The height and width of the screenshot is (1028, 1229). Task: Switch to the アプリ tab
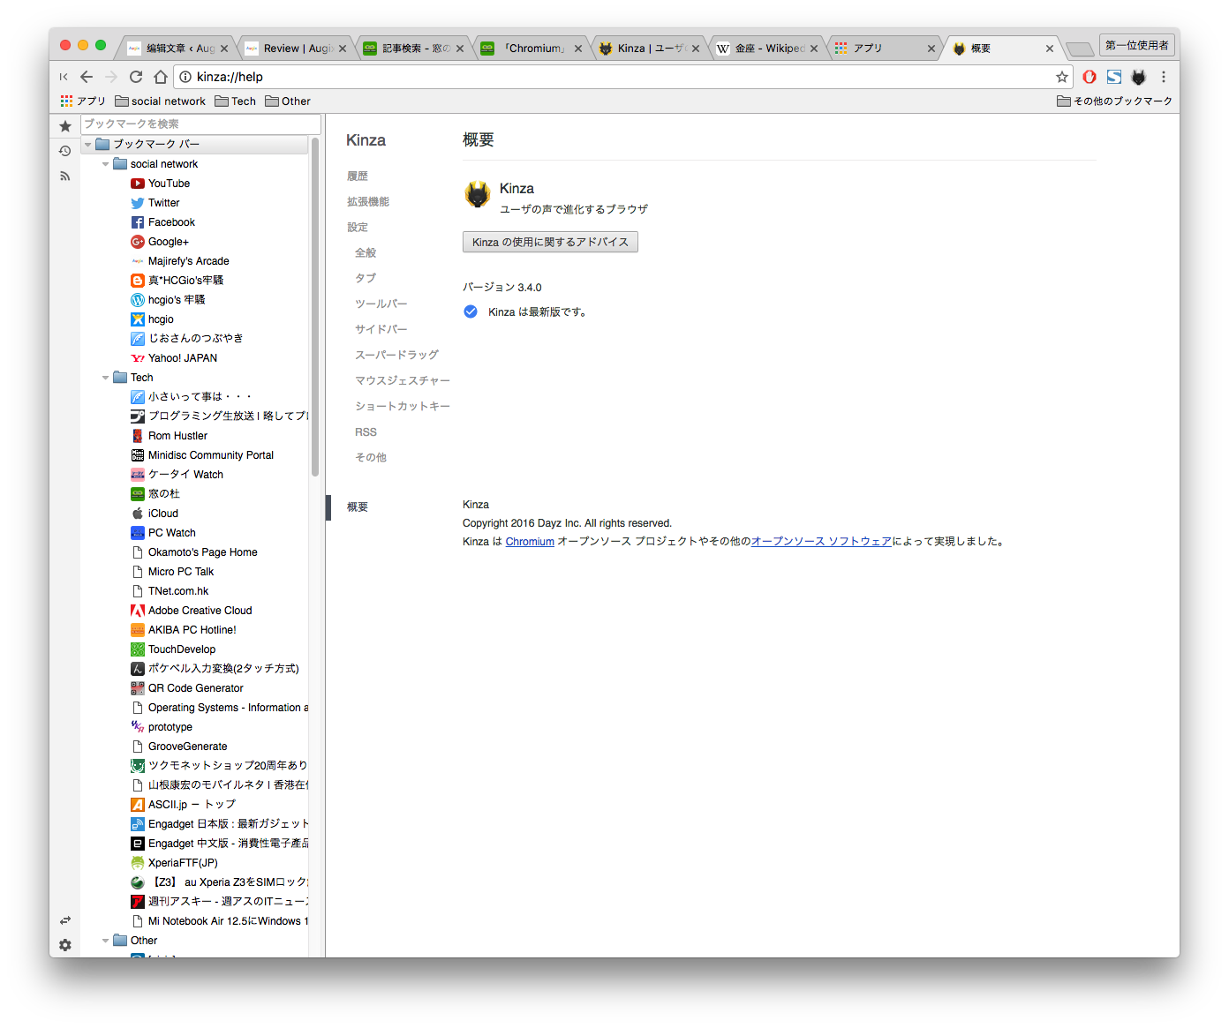coord(884,49)
